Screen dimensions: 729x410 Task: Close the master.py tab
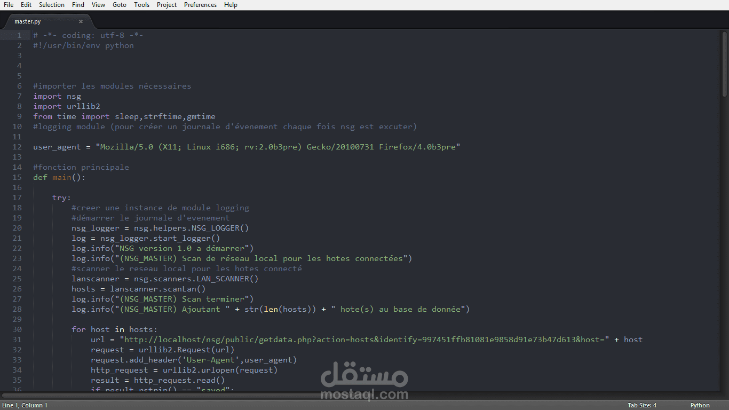click(81, 22)
